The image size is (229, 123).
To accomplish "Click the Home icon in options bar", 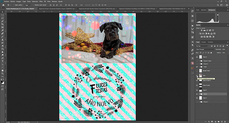I will pos(3,5).
